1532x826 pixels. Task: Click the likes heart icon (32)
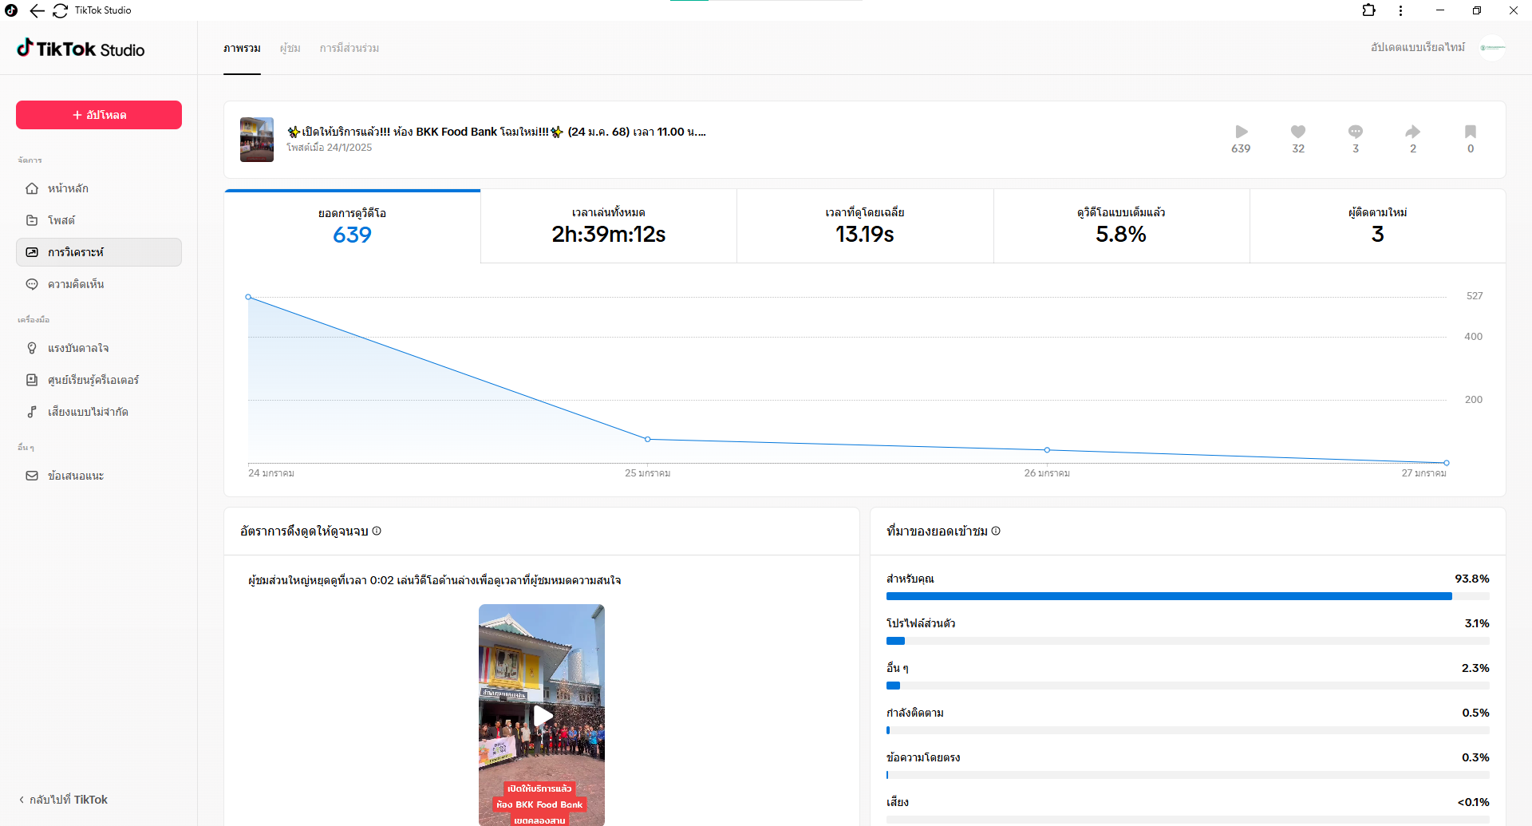[1298, 132]
